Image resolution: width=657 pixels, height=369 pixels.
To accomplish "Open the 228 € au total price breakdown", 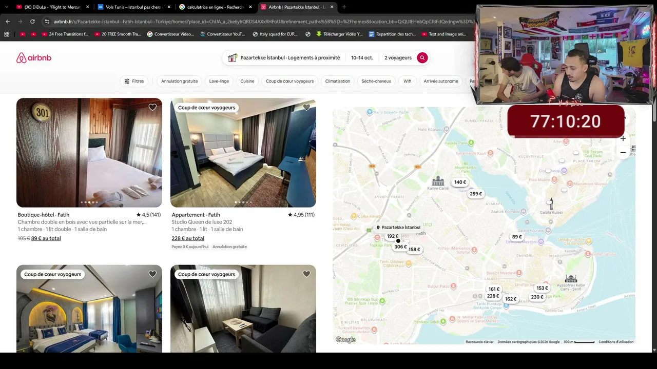I will (x=188, y=238).
